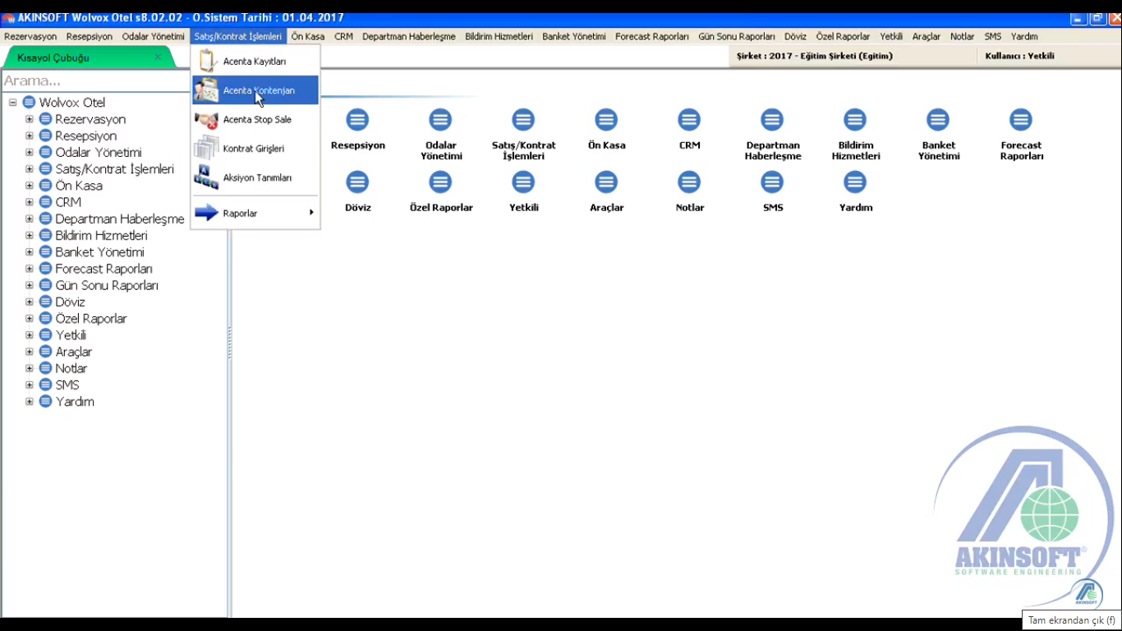
Task: Open the Gün Sonu Raporları menu in the menu bar
Action: click(x=737, y=36)
